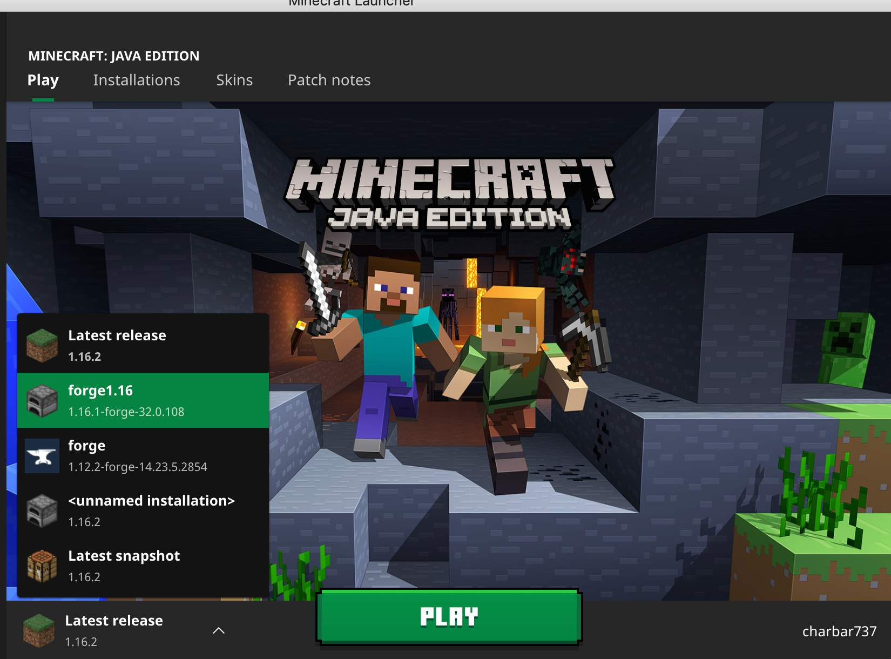Choose the forge 1.12.2 installation
This screenshot has width=891, height=659.
[x=143, y=455]
